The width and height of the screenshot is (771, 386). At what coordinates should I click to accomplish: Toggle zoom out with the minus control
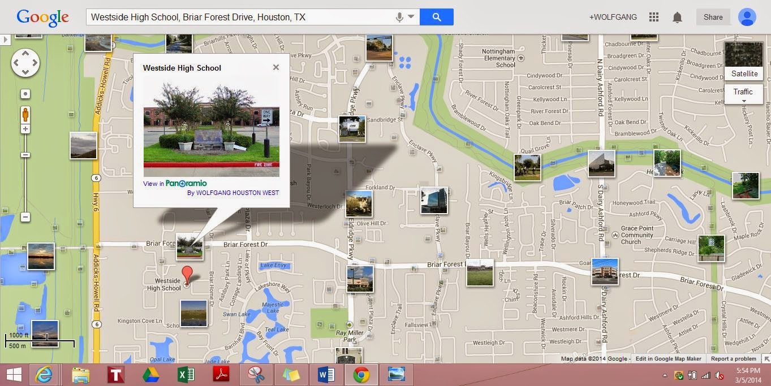pyautogui.click(x=25, y=216)
